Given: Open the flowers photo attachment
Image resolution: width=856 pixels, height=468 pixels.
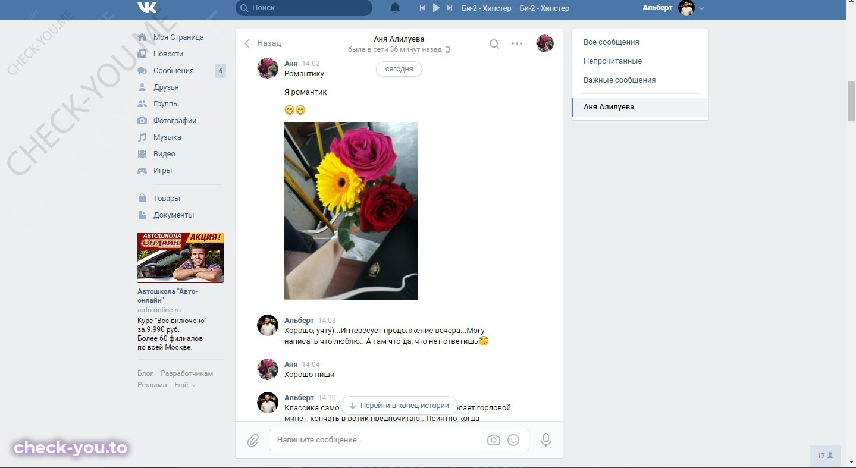Looking at the screenshot, I should pos(351,211).
